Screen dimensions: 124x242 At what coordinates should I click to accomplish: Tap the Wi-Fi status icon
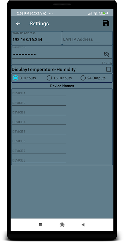point(96,13)
